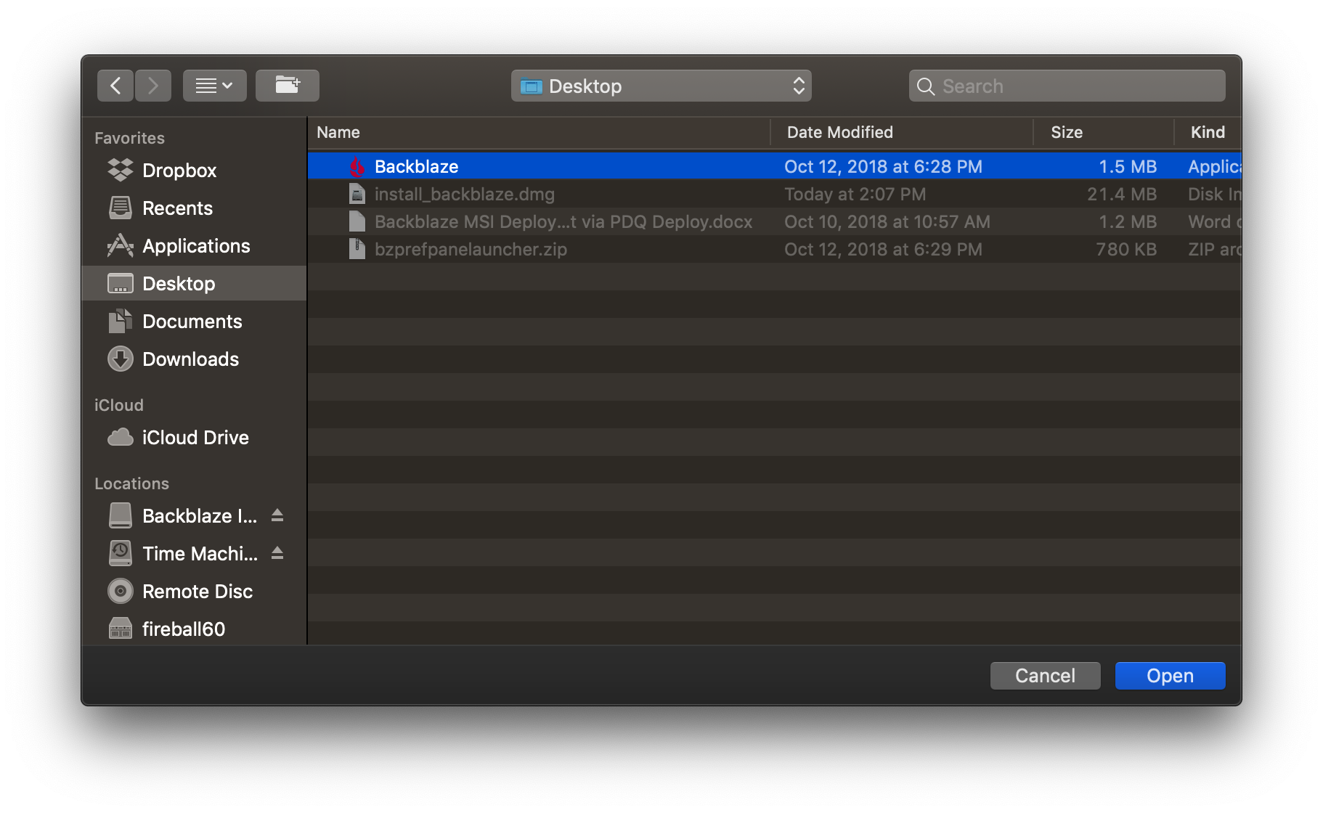Image resolution: width=1323 pixels, height=813 pixels.
Task: Eject the Backblaze I... volume
Action: 277,515
